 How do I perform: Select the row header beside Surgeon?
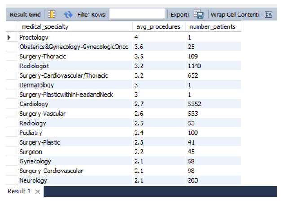point(9,152)
